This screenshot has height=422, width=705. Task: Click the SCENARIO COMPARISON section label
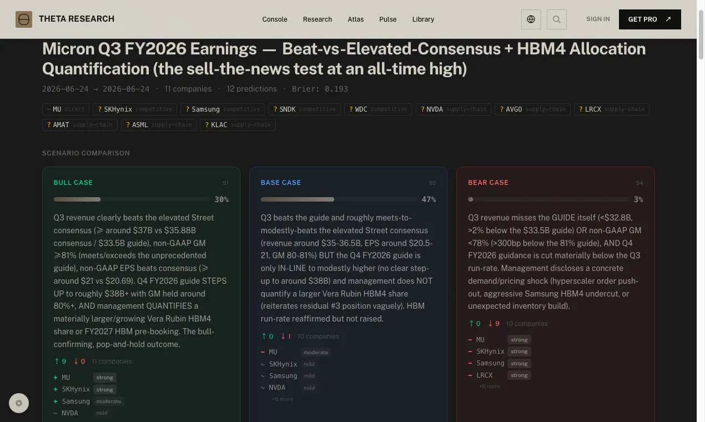click(86, 153)
